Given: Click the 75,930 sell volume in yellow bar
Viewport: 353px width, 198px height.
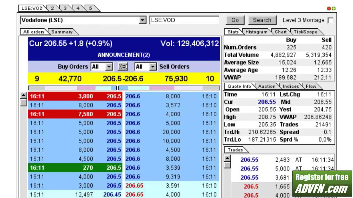Looking at the screenshot, I should pos(176,79).
